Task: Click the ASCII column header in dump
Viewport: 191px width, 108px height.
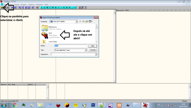Action: pos(32,85)
